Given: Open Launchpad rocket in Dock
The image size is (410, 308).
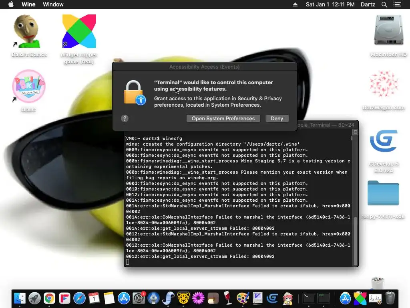Looking at the screenshot, I should pyautogui.click(x=34, y=298).
